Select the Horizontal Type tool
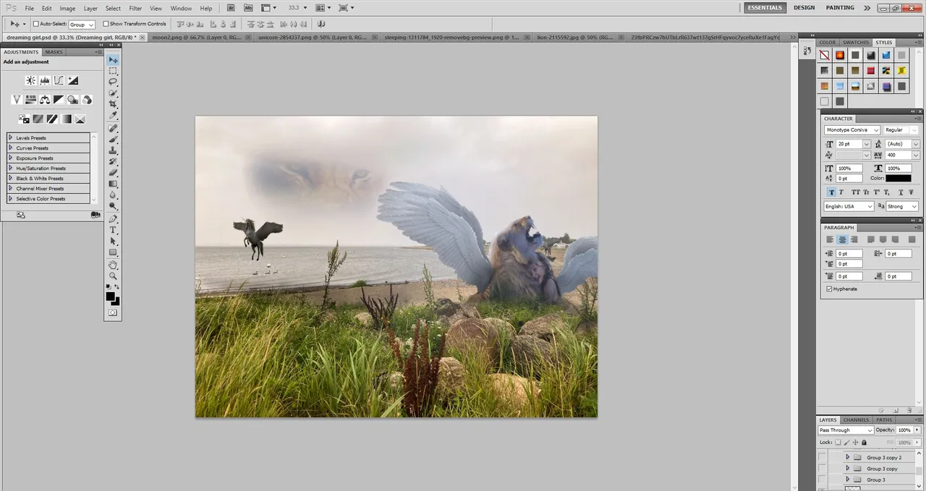 tap(113, 230)
